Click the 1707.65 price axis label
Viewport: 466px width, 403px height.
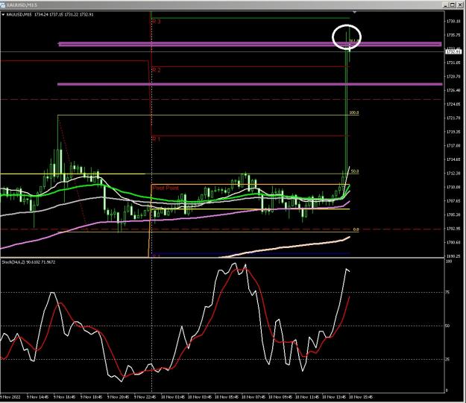click(x=453, y=201)
